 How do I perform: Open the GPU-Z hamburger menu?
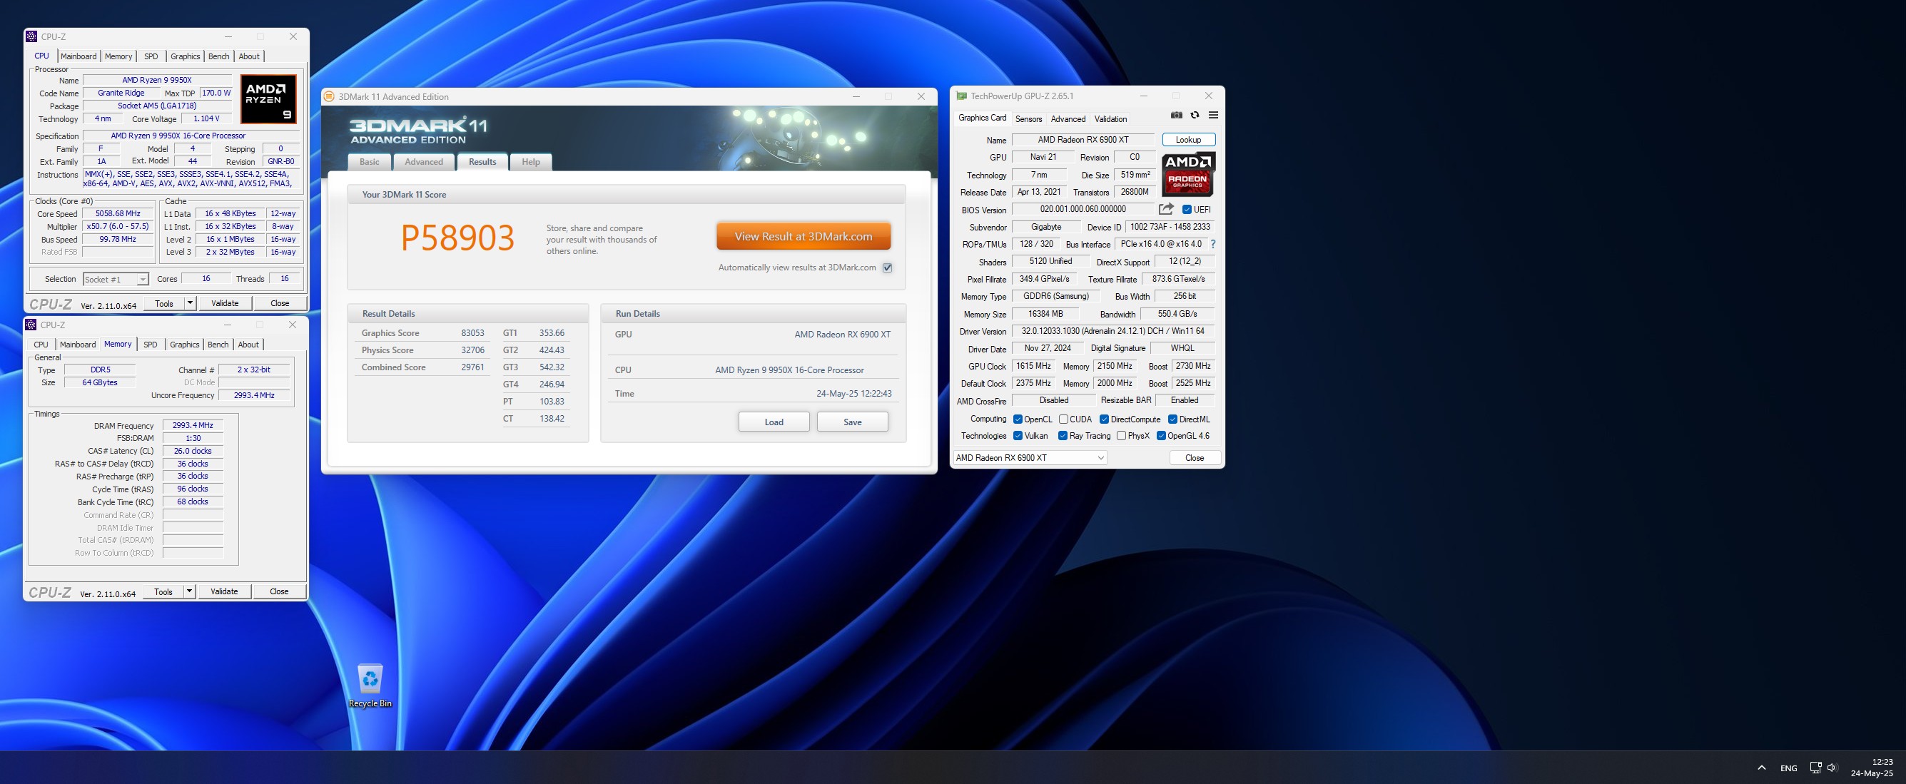click(x=1213, y=116)
